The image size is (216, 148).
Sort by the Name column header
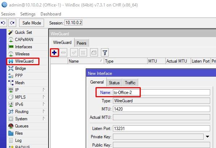click(86, 61)
